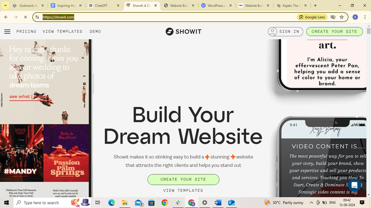
Task: Click the Sign In button
Action: (285, 32)
